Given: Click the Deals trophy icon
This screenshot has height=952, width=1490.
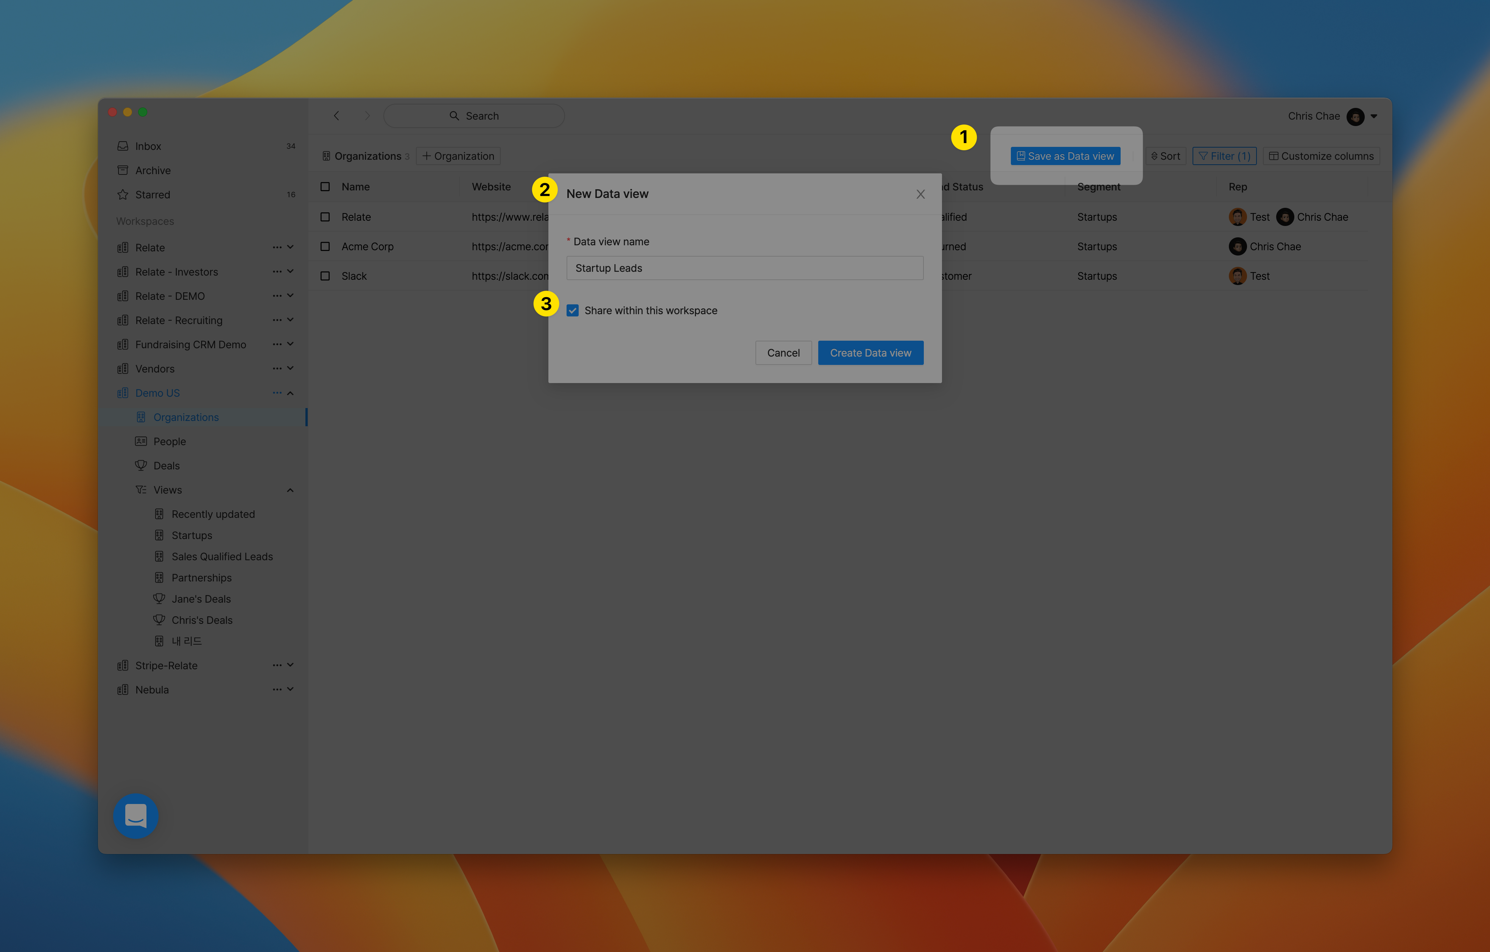Looking at the screenshot, I should point(141,466).
